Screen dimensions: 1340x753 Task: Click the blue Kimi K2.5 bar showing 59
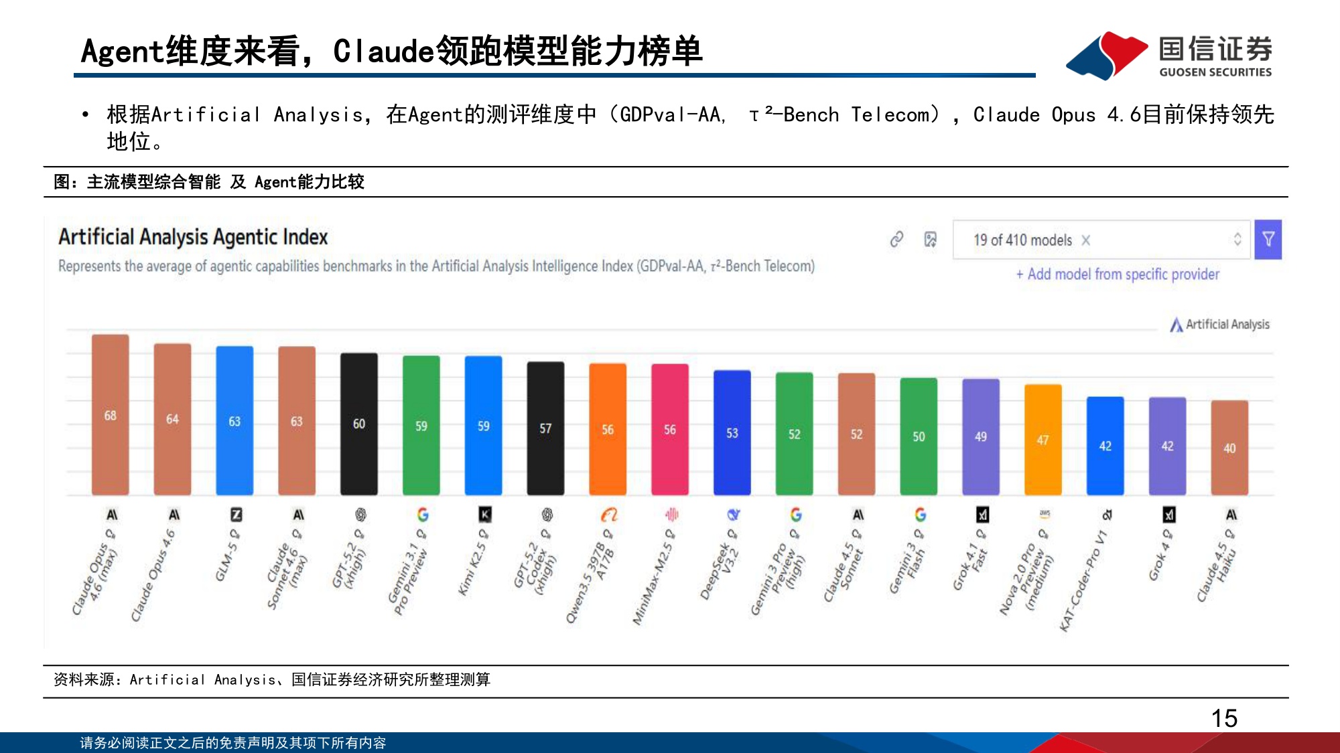click(484, 426)
